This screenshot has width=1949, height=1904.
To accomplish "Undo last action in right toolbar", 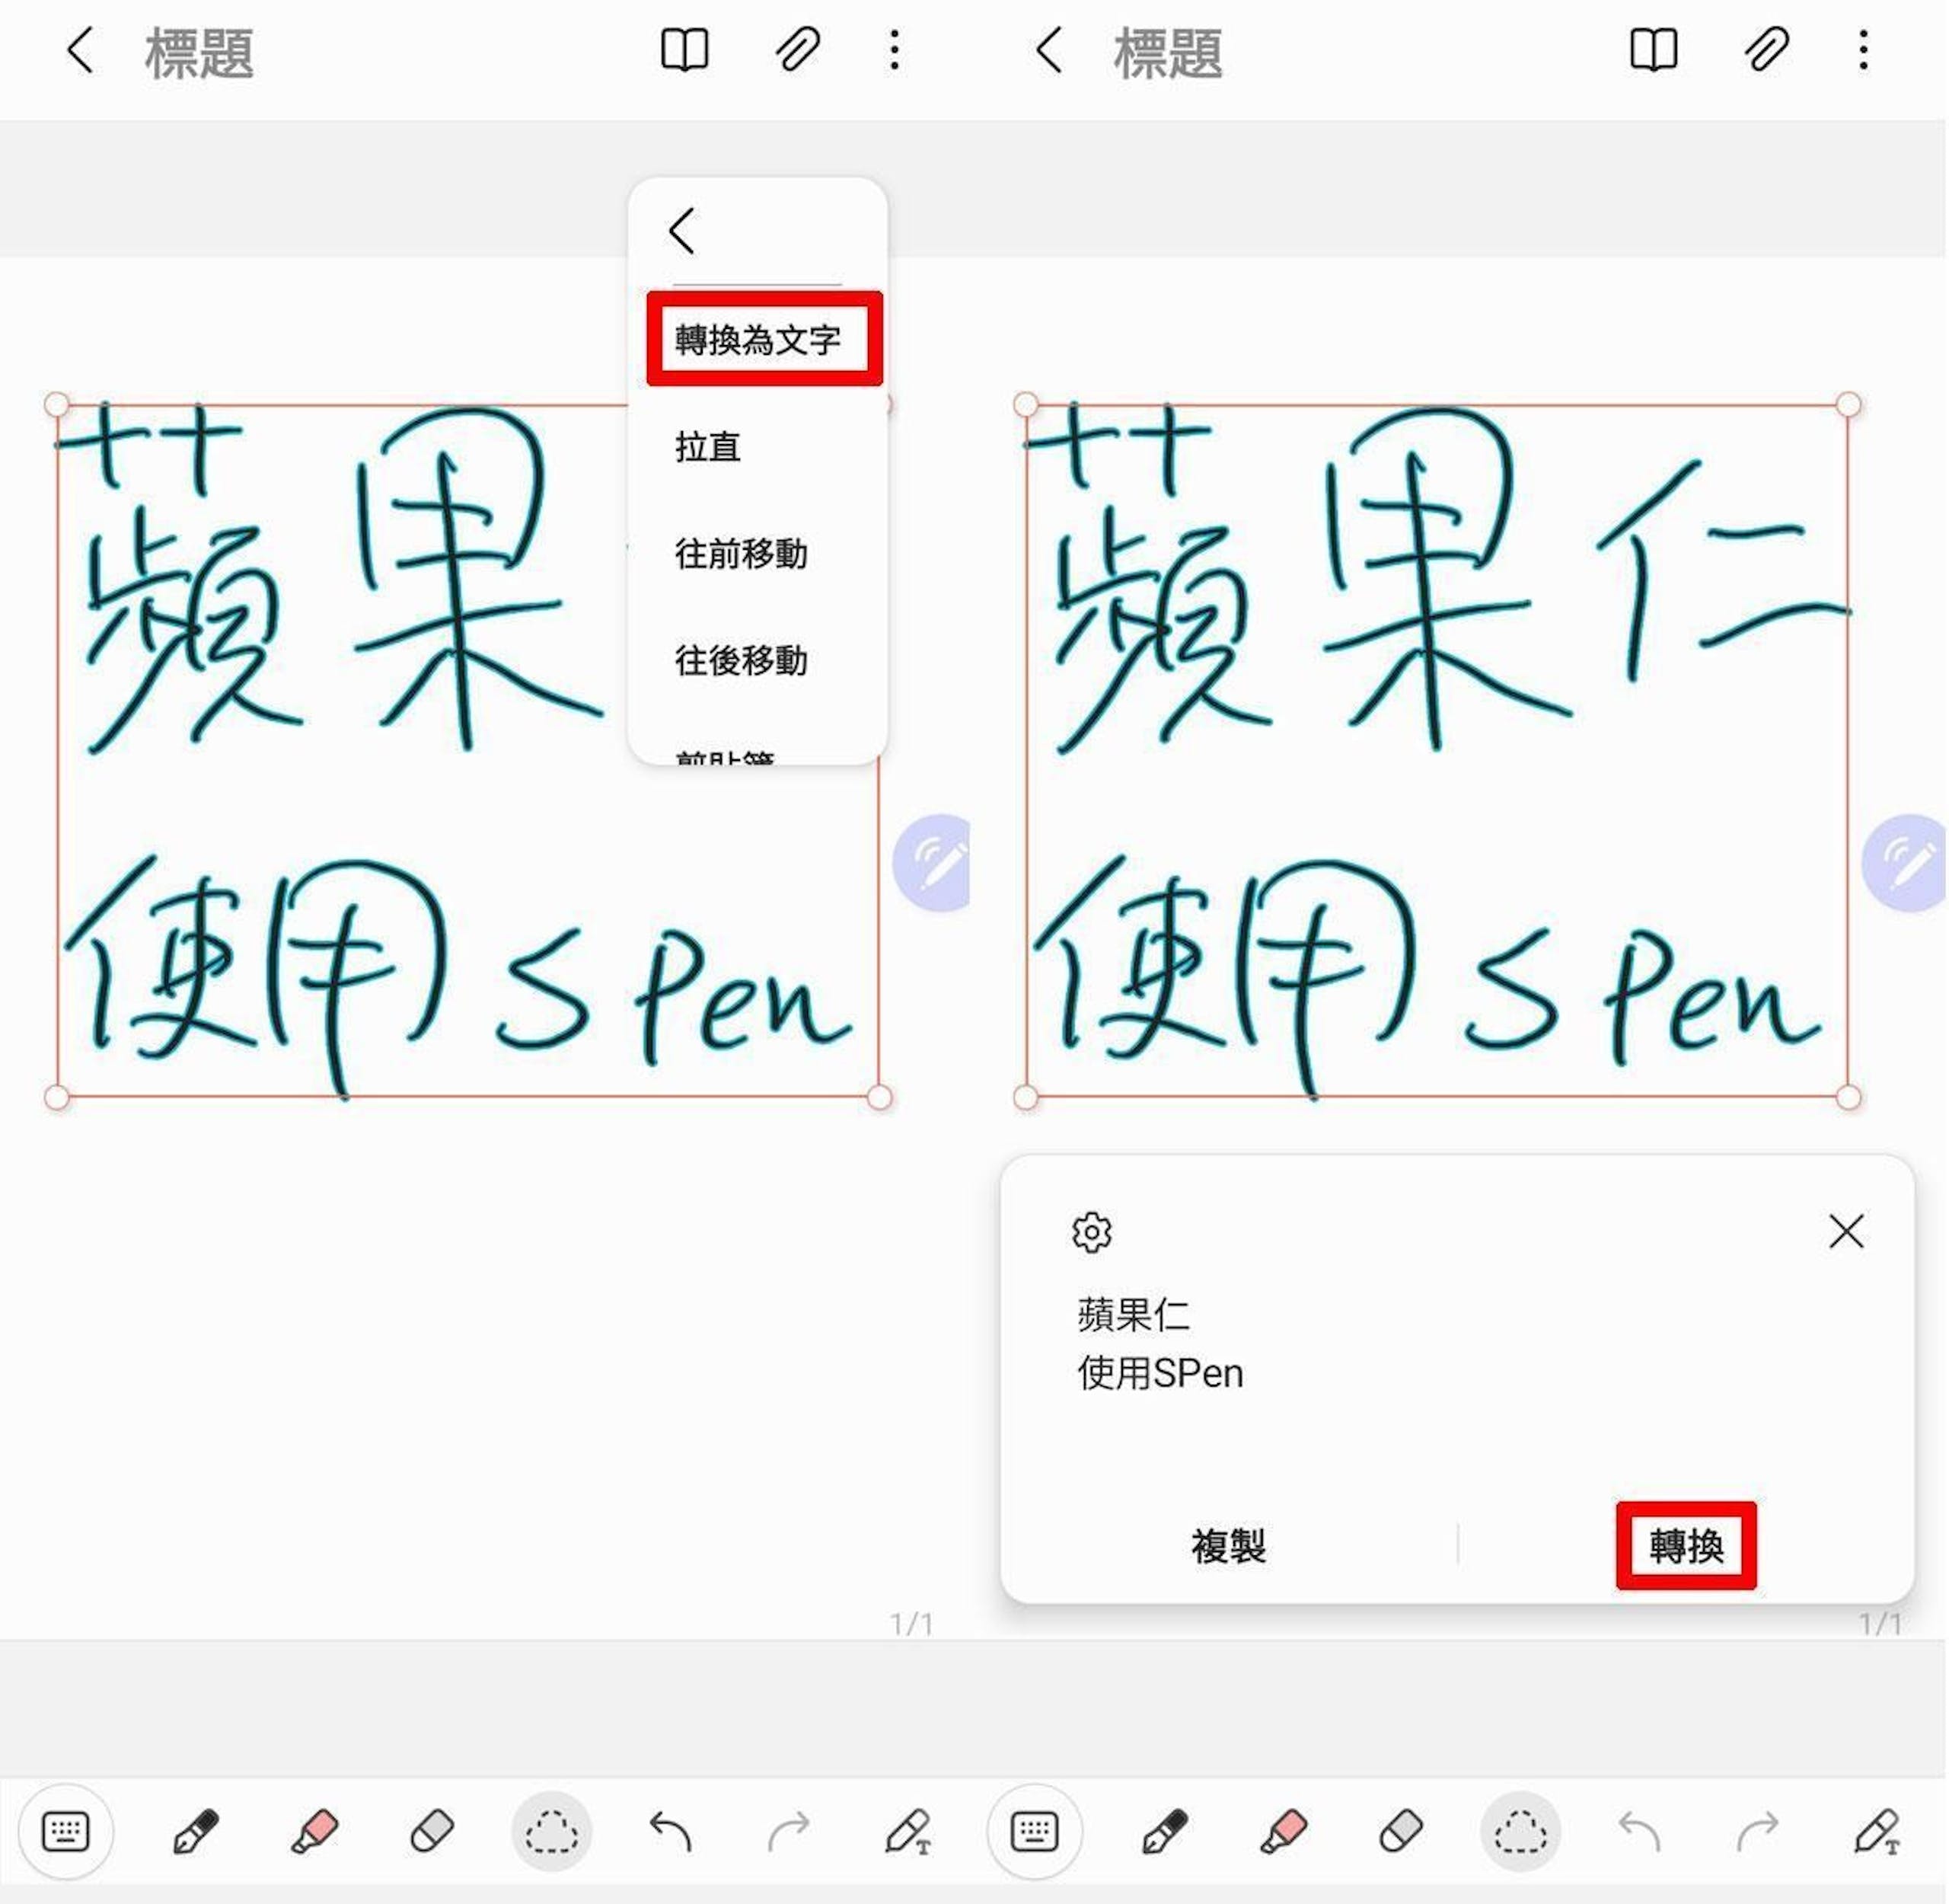I will point(1639,1832).
